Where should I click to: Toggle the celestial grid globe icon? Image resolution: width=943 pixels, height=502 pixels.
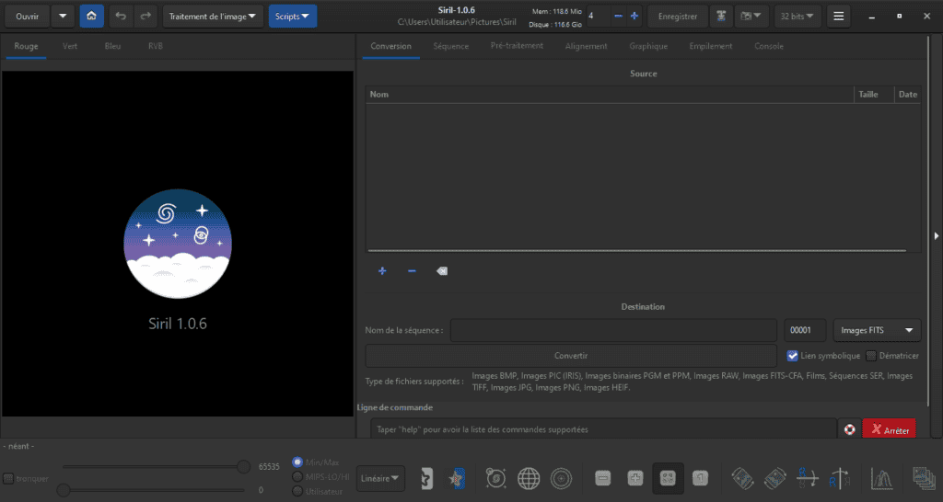(x=529, y=479)
